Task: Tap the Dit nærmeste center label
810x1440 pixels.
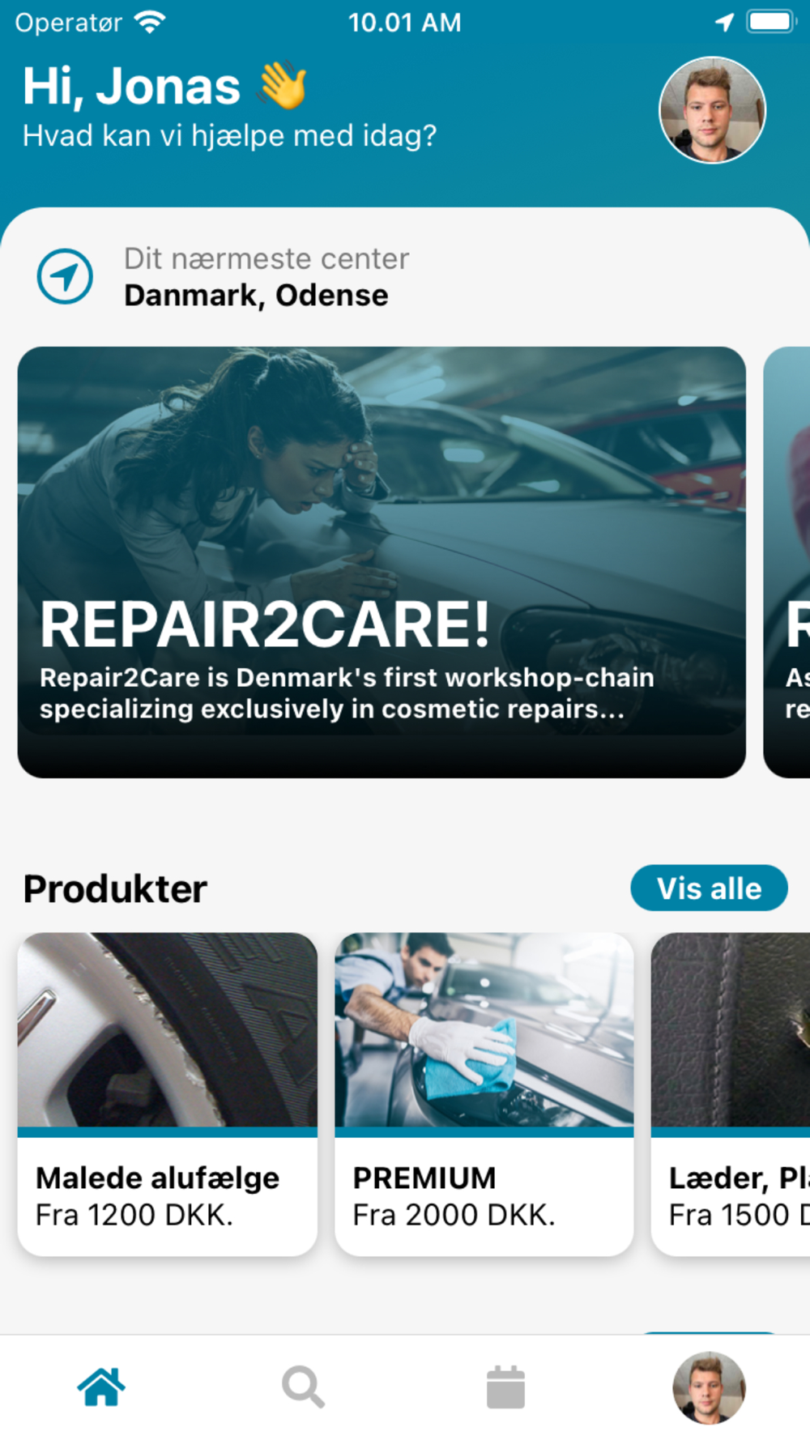Action: [x=266, y=258]
